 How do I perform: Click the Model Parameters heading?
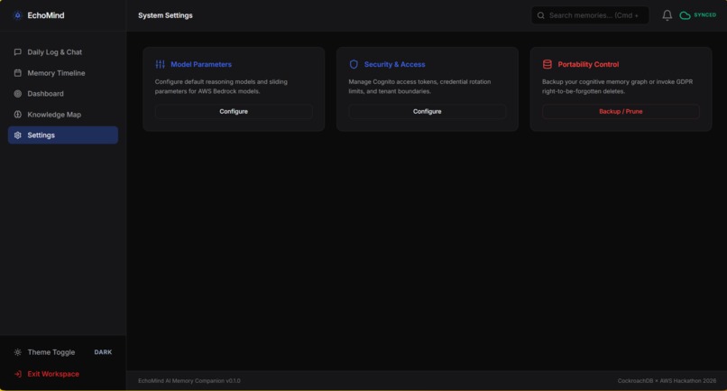click(201, 64)
